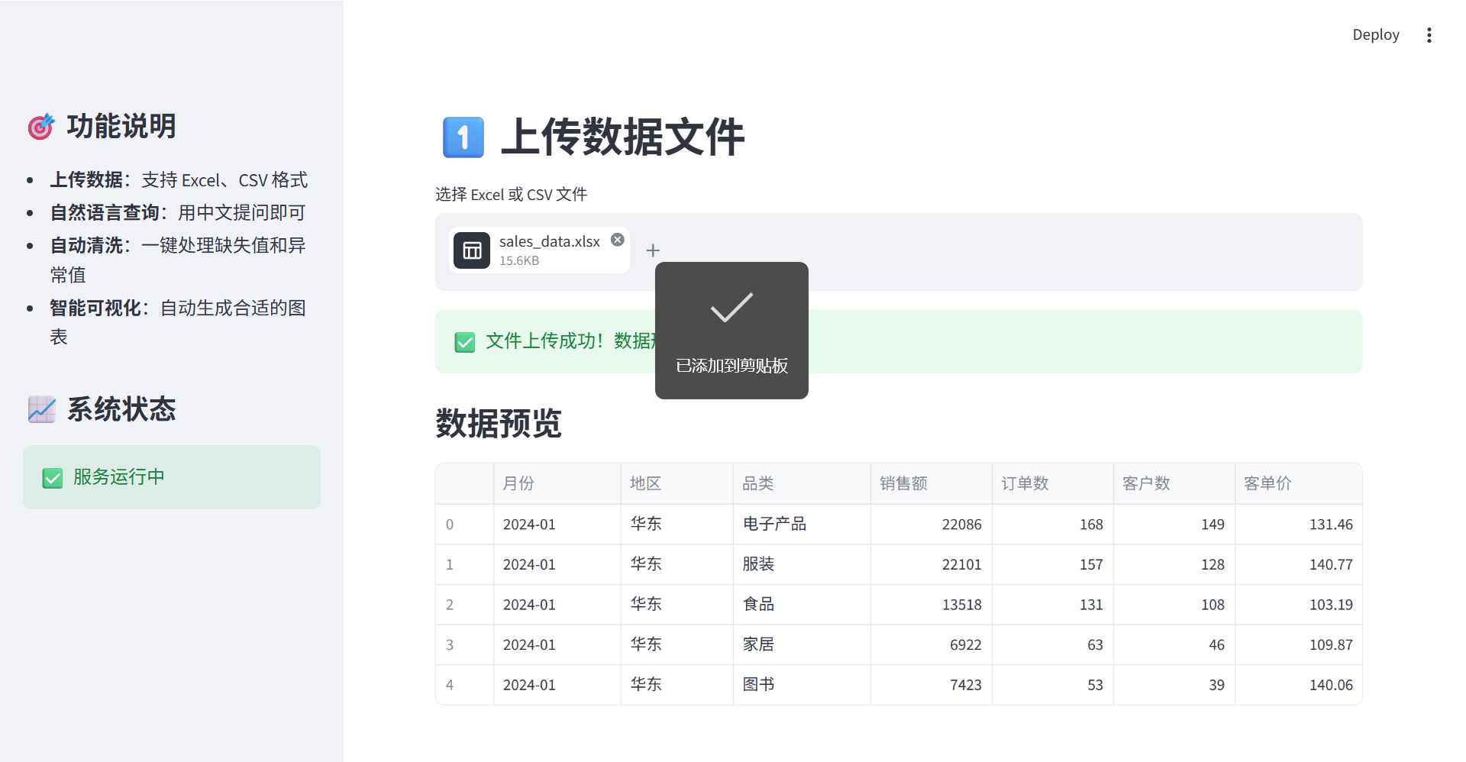Click the 选择 Excel 或 CSV 文件 label
Viewport: 1466px width, 762px height.
(512, 195)
